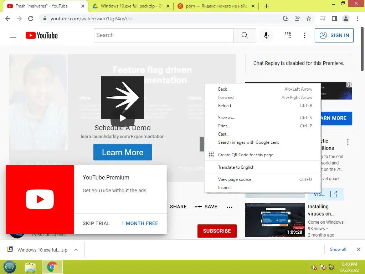
Task: Select Search images with Google Lens
Action: 263,142
